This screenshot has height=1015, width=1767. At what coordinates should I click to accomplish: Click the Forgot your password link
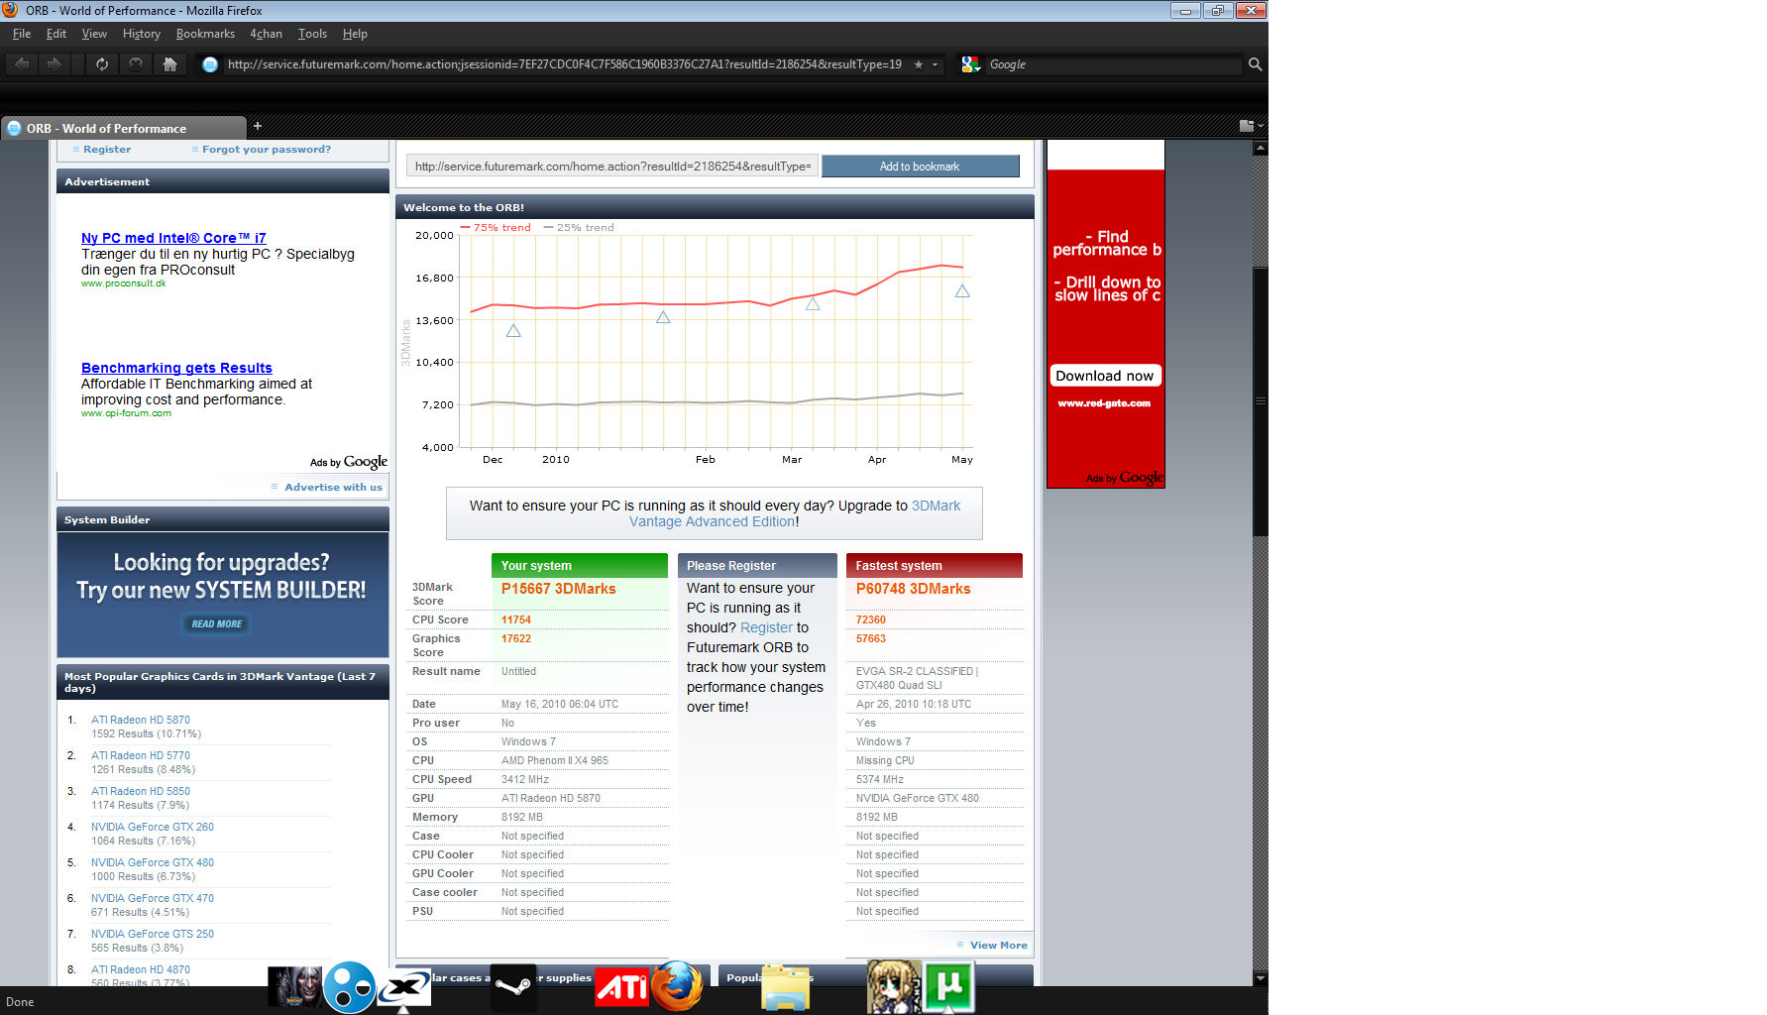pyautogui.click(x=267, y=150)
